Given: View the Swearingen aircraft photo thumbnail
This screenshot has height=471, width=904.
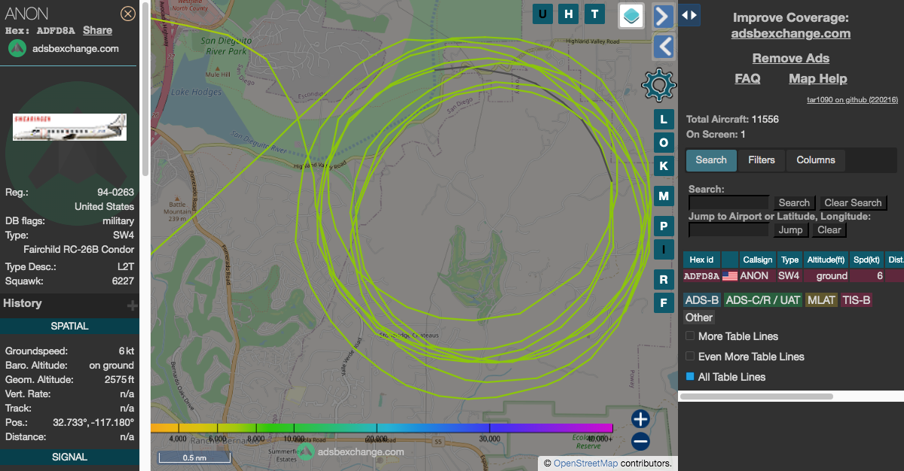Looking at the screenshot, I should 69,127.
